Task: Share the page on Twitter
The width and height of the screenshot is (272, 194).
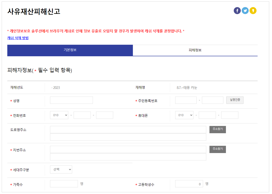Action: pyautogui.click(x=245, y=11)
